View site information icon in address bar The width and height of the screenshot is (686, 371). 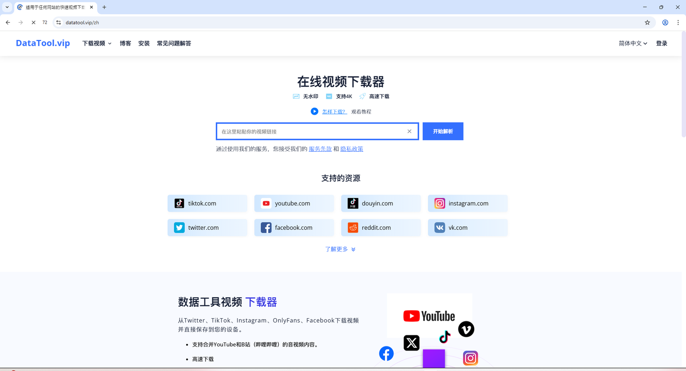pos(59,22)
